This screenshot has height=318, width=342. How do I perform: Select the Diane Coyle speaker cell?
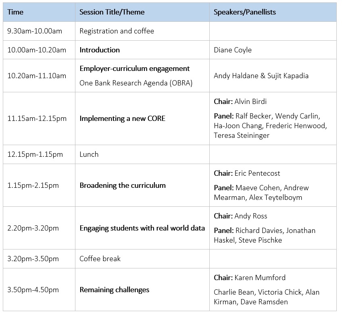pyautogui.click(x=232, y=50)
